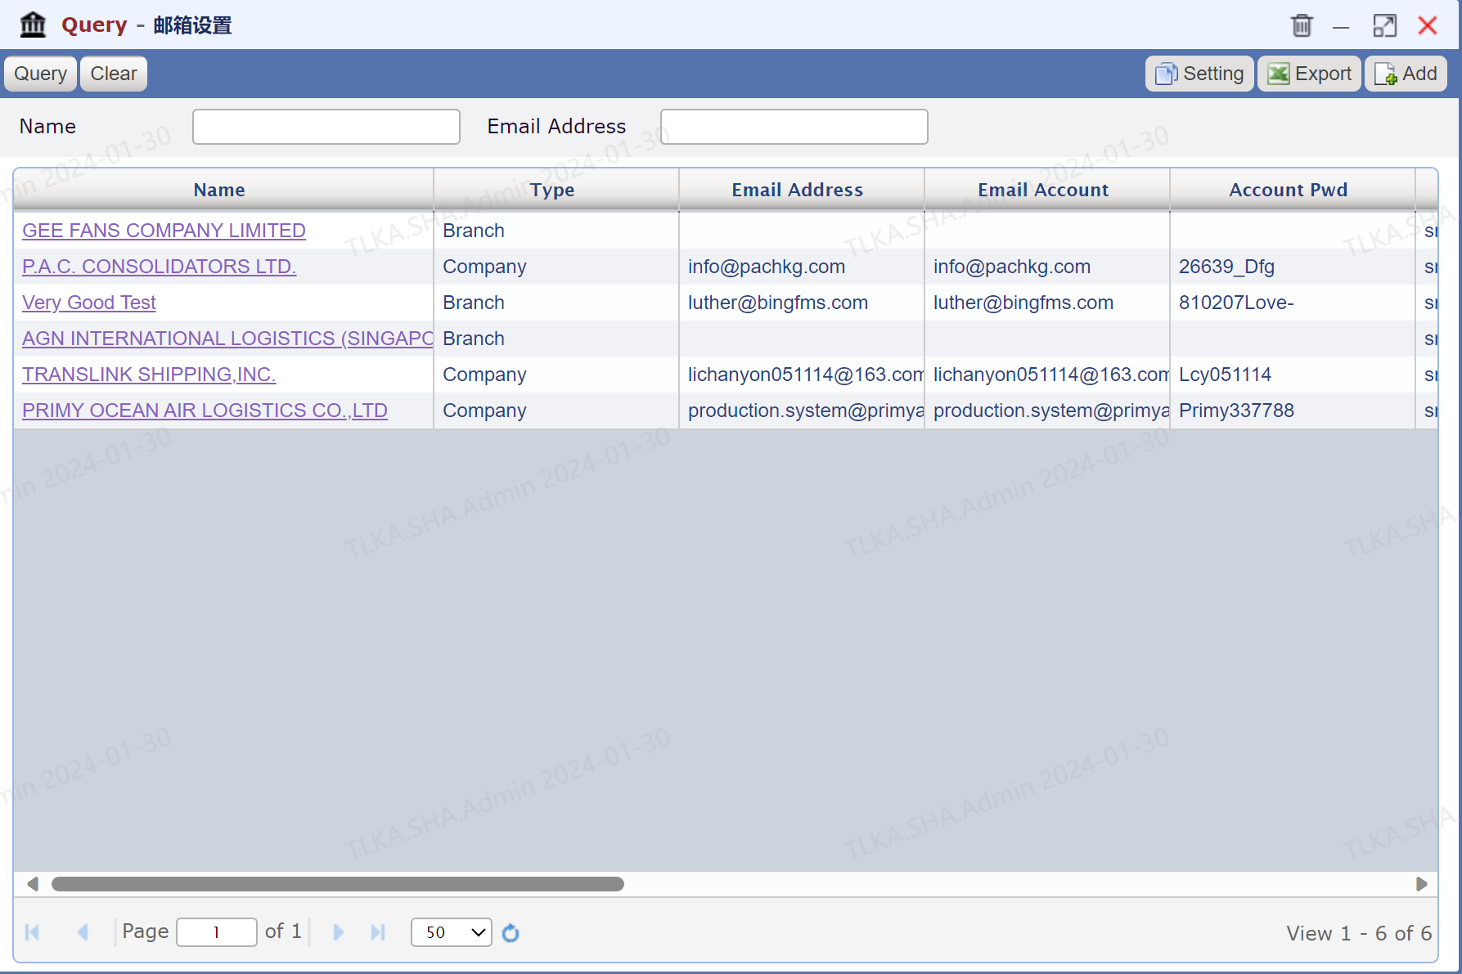Sort by the Account Pwd column header

(x=1293, y=190)
